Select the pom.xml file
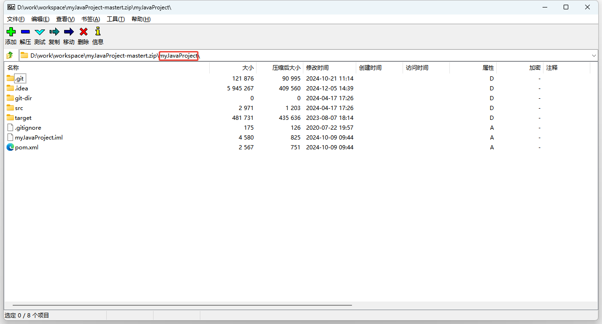 [x=26, y=147]
